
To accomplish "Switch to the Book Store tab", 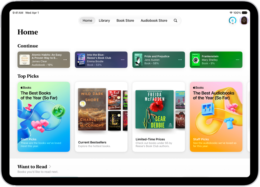I will pyautogui.click(x=125, y=21).
